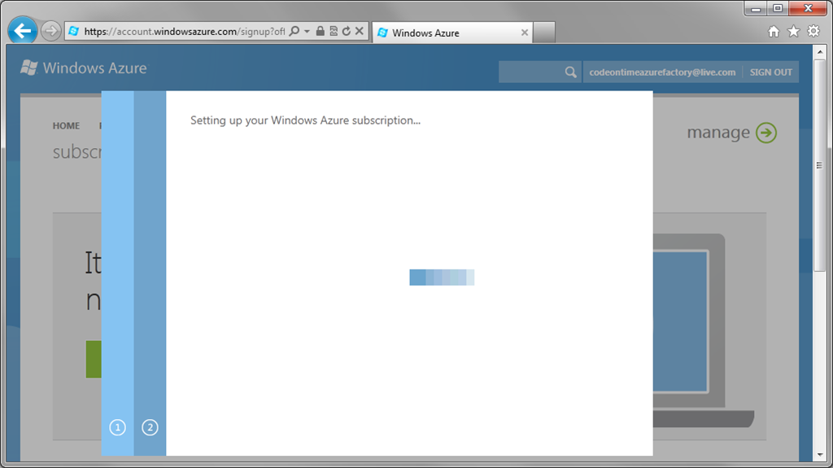Select step 1 in the signup wizard
Viewport: 833px width, 468px height.
[x=117, y=427]
